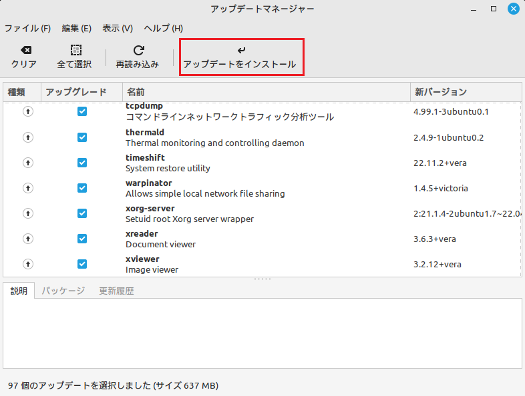Sort by the 種類 column header
The image size is (525, 396).
coord(22,92)
